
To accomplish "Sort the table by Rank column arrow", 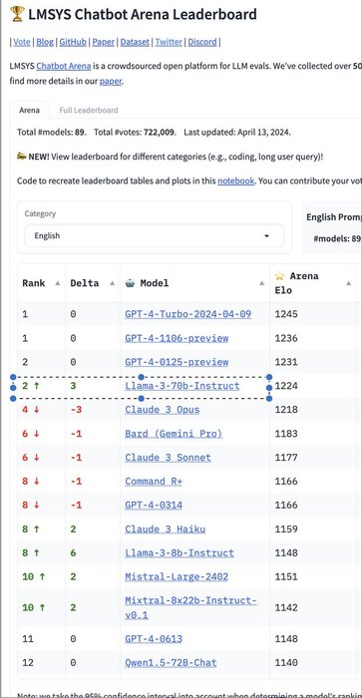I will point(57,283).
